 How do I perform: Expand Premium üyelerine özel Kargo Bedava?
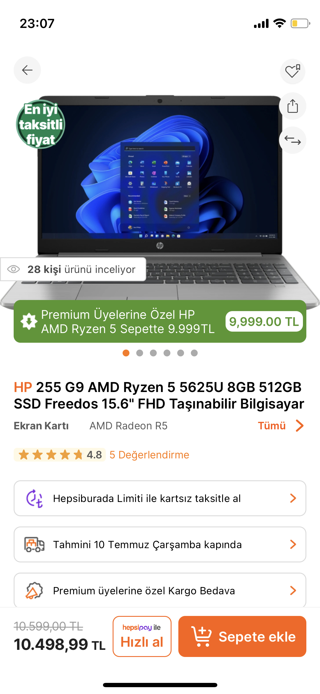pos(160,590)
